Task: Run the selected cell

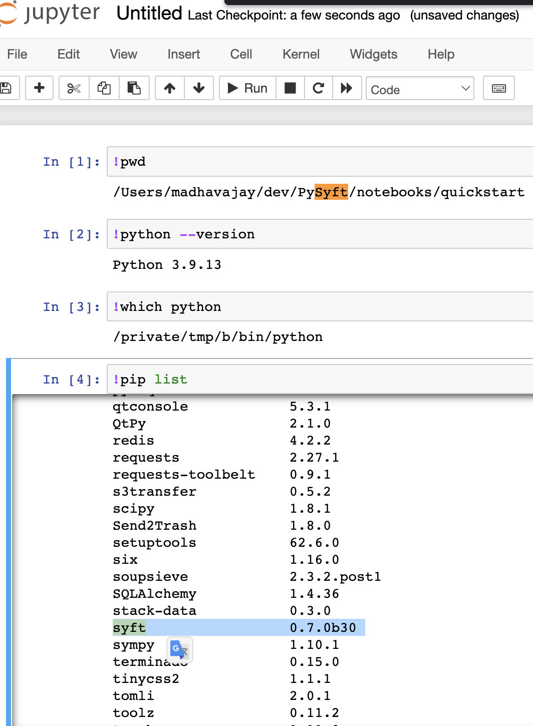Action: click(246, 88)
